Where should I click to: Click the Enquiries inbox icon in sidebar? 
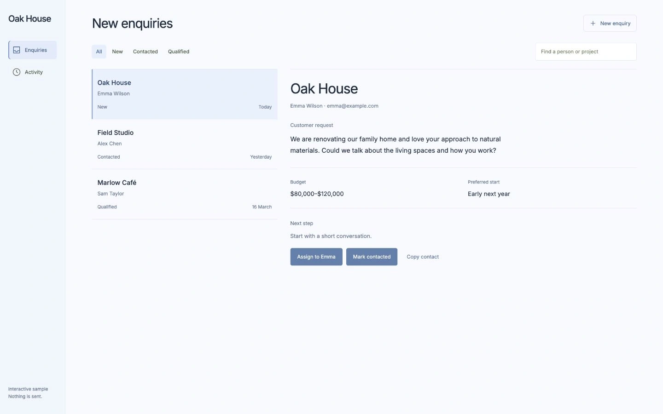(x=17, y=50)
